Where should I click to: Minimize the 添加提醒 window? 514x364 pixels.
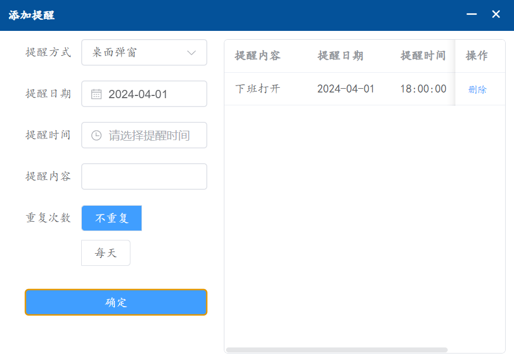click(x=471, y=14)
